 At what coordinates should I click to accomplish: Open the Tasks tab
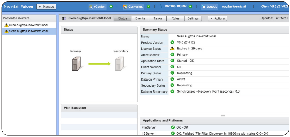158,18
